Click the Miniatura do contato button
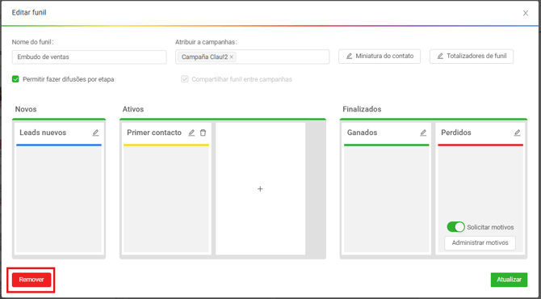Viewport: 541px width, 299px height. (x=380, y=57)
